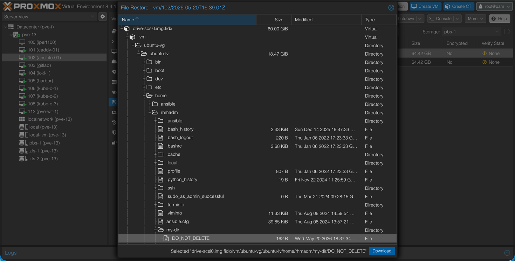Click the Help button
Viewport: 515px width, 261px height.
click(500, 19)
